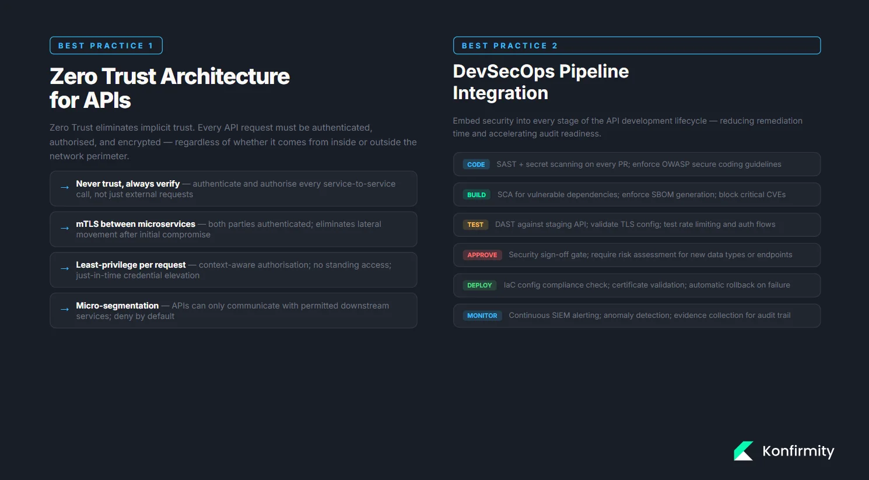Expand the Micro-segmentation card
This screenshot has width=869, height=480.
tap(233, 310)
